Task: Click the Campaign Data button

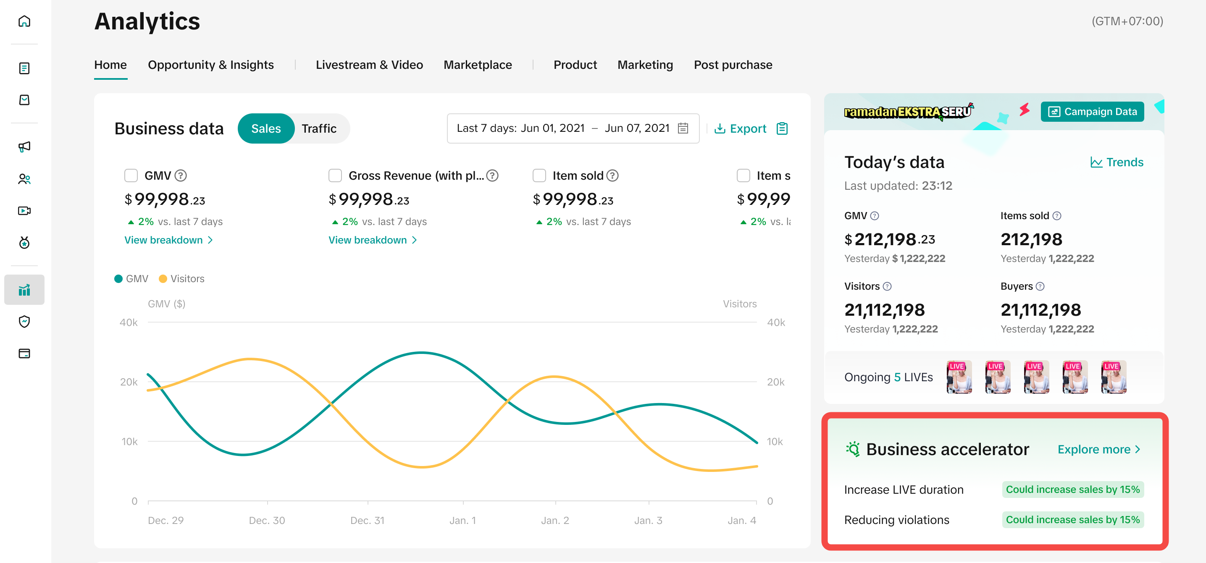Action: point(1092,111)
